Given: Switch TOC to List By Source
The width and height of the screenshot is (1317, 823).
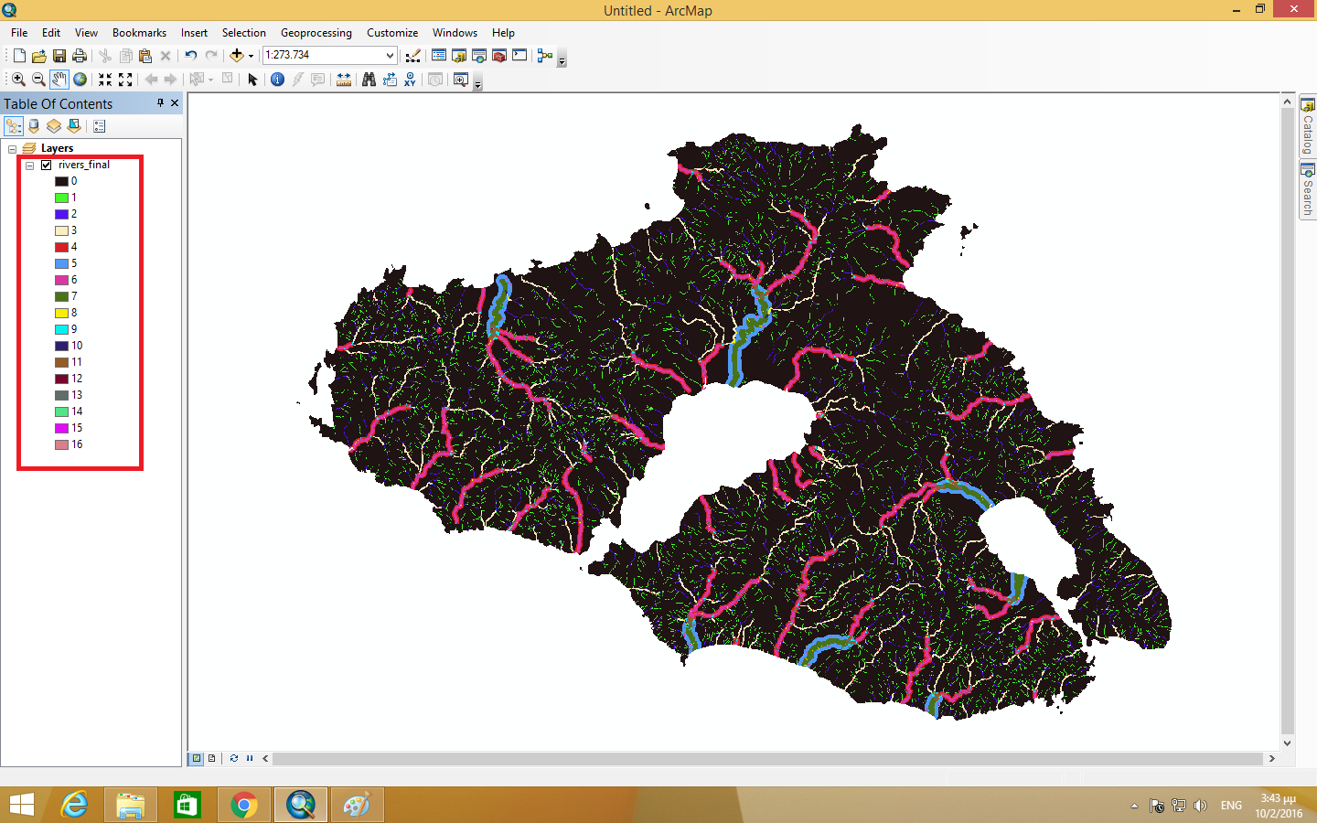Looking at the screenshot, I should coord(34,126).
